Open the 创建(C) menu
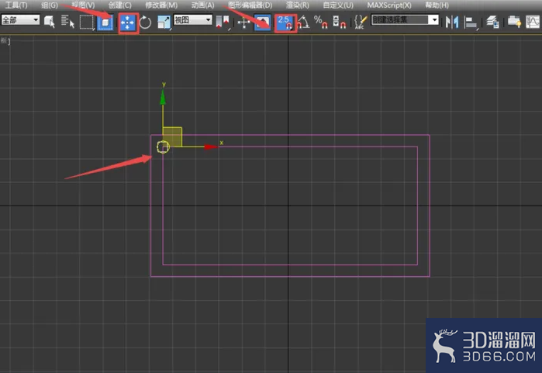Image resolution: width=542 pixels, height=373 pixels. (x=120, y=5)
